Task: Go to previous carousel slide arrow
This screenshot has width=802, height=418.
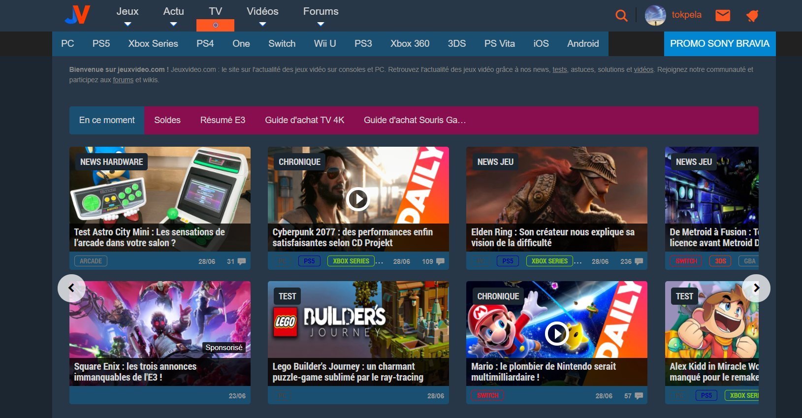Action: (71, 288)
